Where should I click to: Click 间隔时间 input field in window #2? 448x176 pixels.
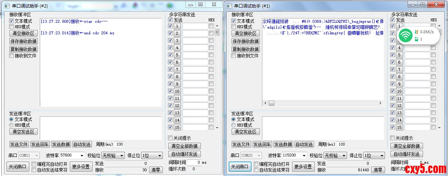[194, 163]
